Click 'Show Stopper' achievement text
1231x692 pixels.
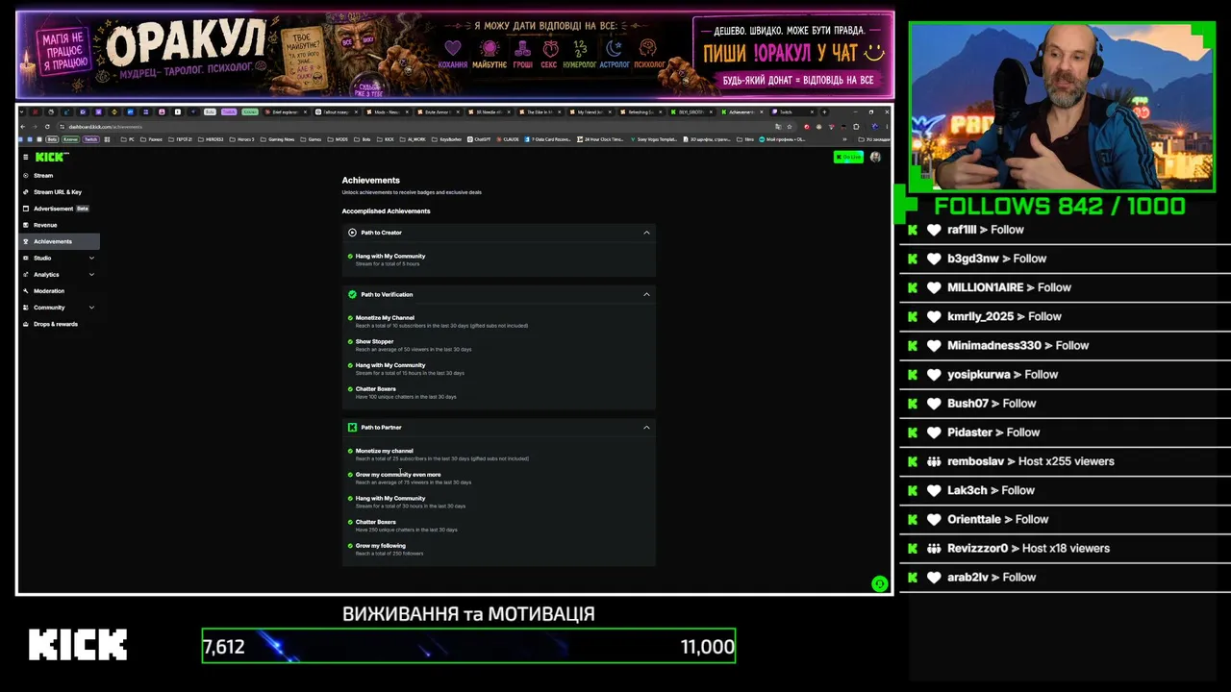click(x=374, y=341)
